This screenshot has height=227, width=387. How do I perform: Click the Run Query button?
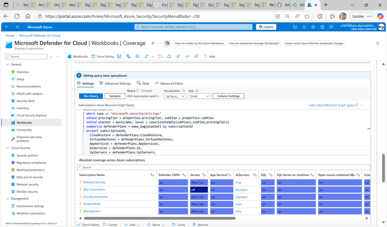(91, 96)
